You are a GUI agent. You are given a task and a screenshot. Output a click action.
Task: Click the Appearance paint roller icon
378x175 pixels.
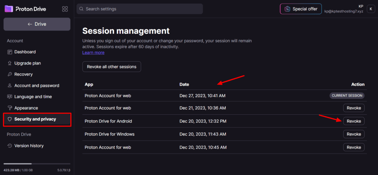click(10, 108)
